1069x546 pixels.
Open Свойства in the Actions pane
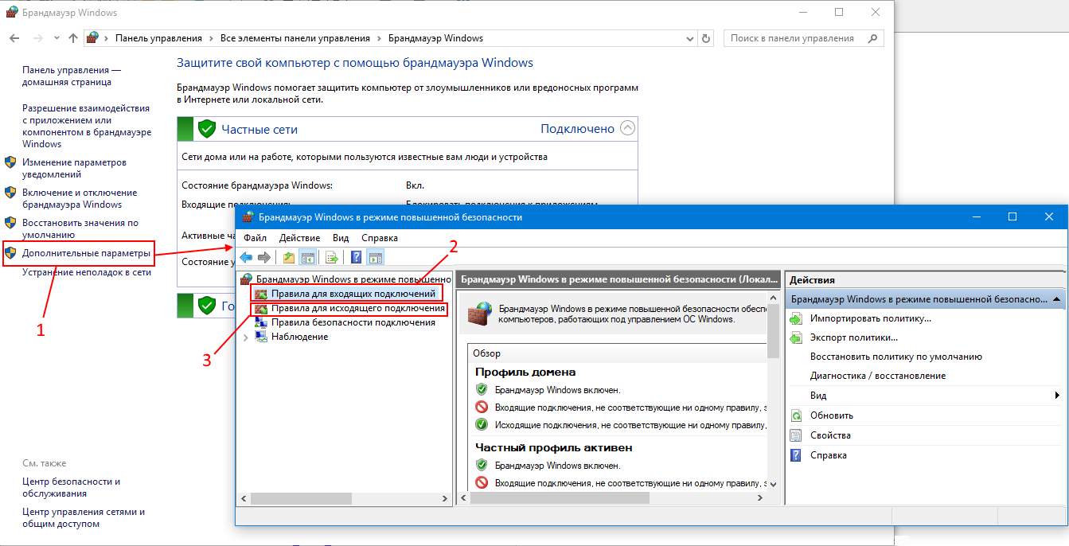(830, 435)
